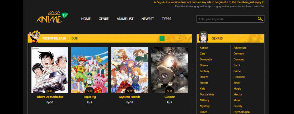Select the Demons genre
294x114 pixels.
pos(239,59)
